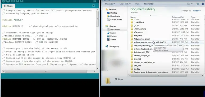This screenshot has height=97, width=205.
Task: Click the Arduino editor horizontal scrollbar thumb
Action: pyautogui.click(x=46, y=71)
